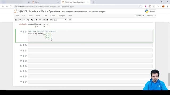
Task: Go forward in the browser
Action: click(7, 6)
